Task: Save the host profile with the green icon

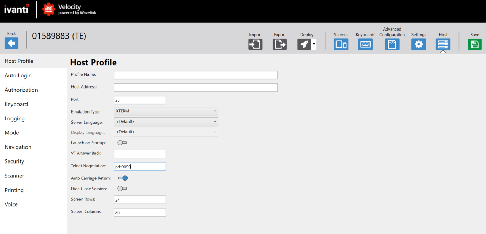Action: [x=475, y=44]
